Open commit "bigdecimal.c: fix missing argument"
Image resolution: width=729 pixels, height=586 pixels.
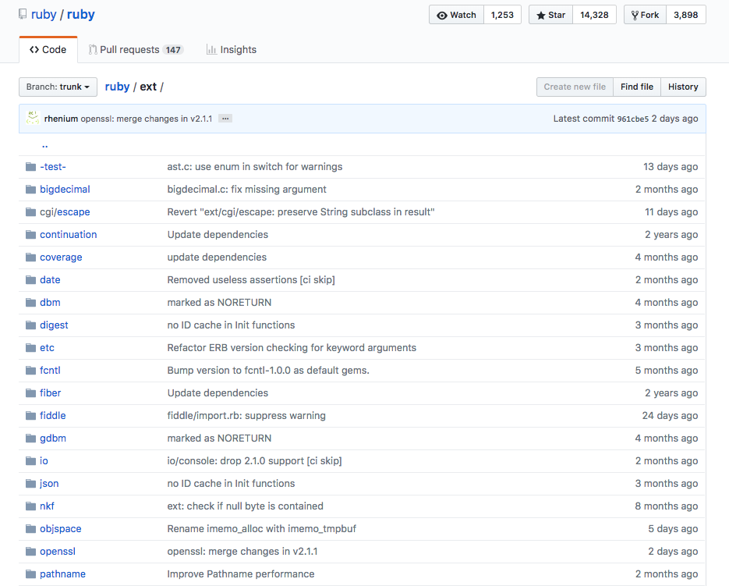coord(247,190)
